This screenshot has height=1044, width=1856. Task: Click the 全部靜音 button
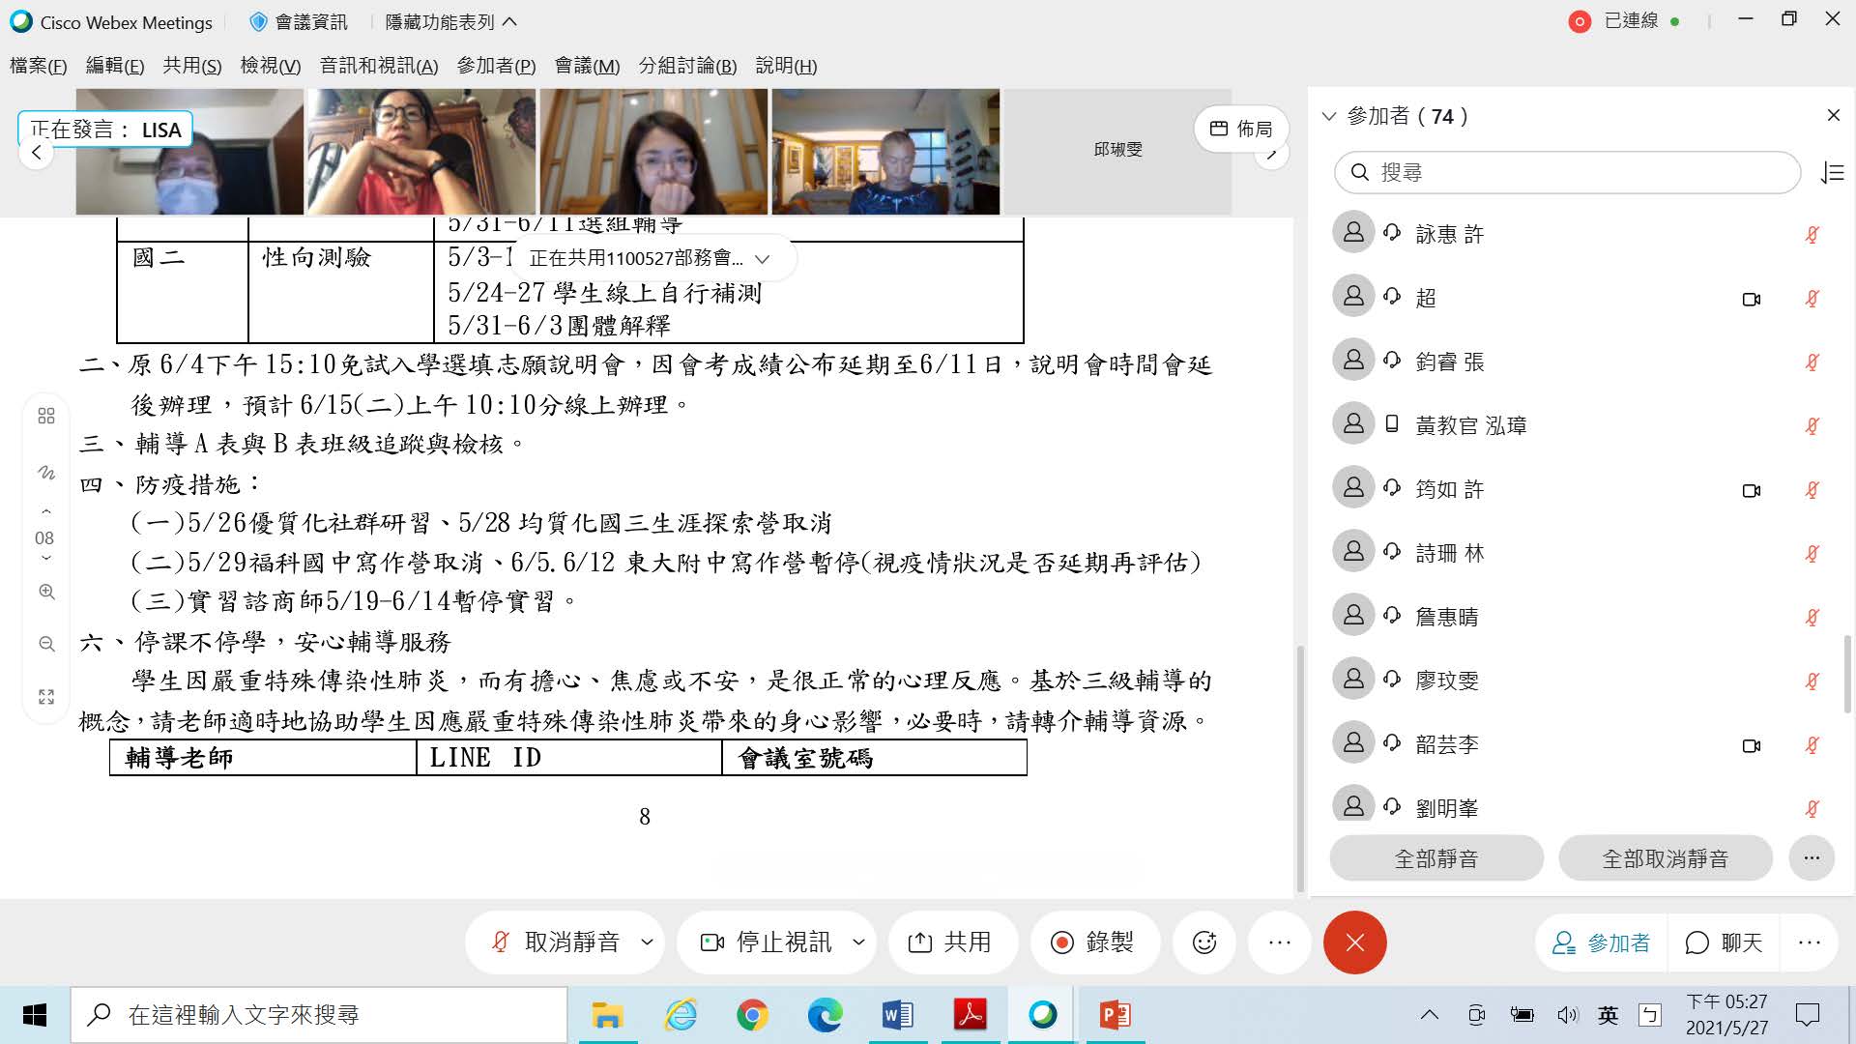(1435, 858)
